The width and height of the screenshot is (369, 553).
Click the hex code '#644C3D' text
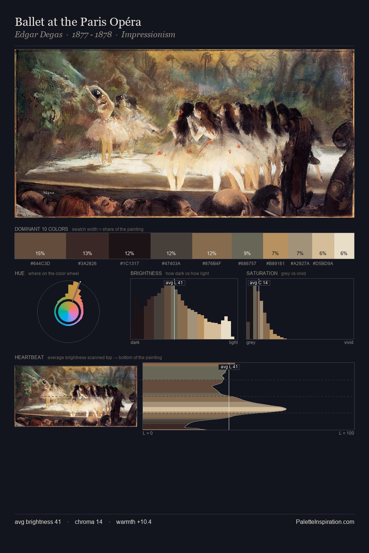tap(40, 264)
